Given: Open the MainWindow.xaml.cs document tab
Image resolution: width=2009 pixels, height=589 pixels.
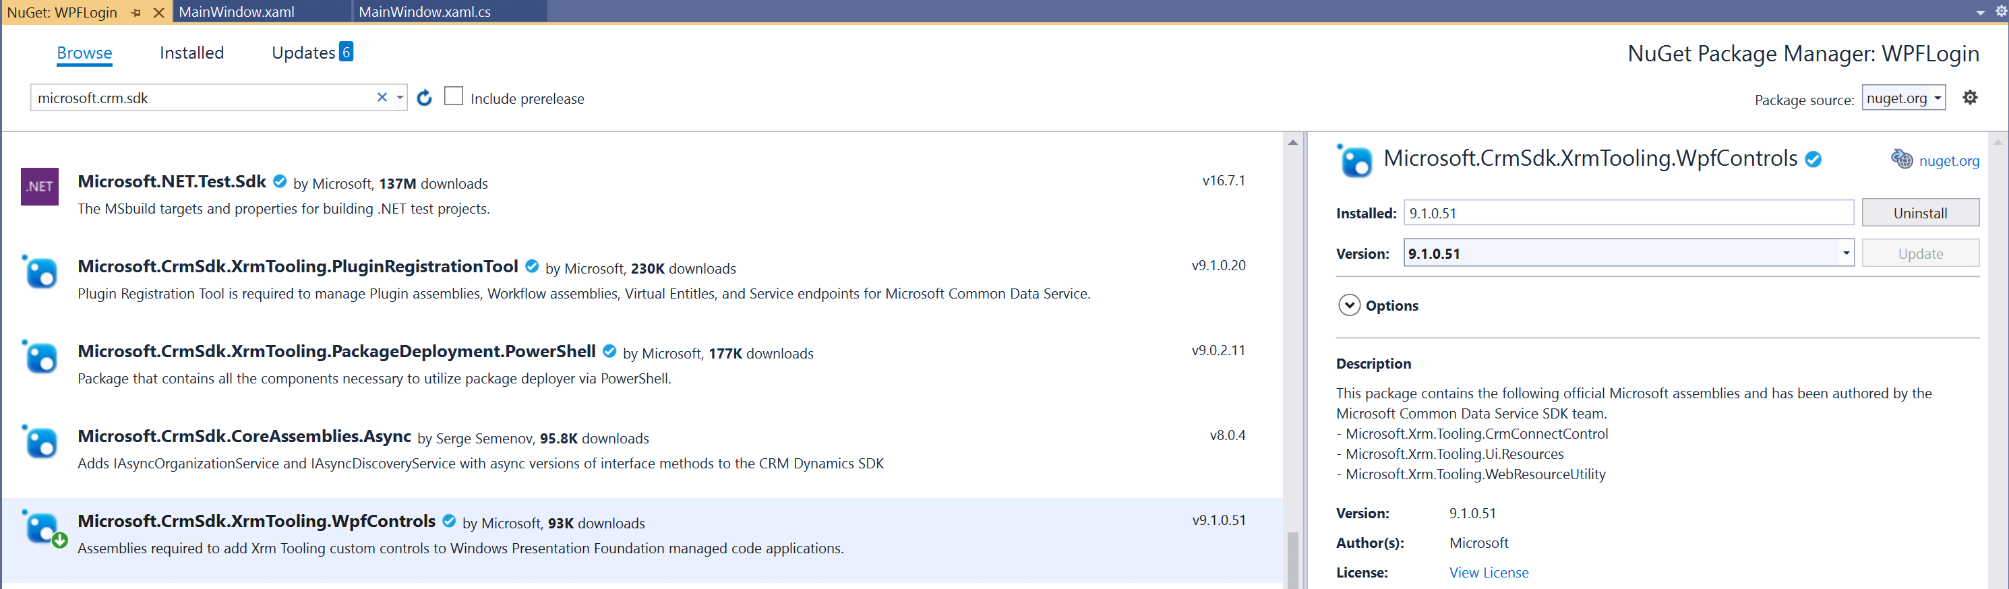Looking at the screenshot, I should click(x=424, y=11).
